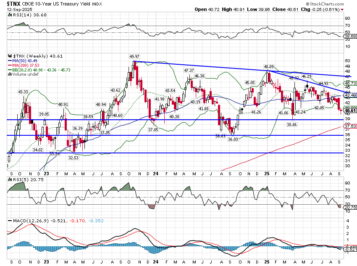This screenshot has width=357, height=266.
Task: Select the red MA(200) legend line
Action: coord(10,66)
